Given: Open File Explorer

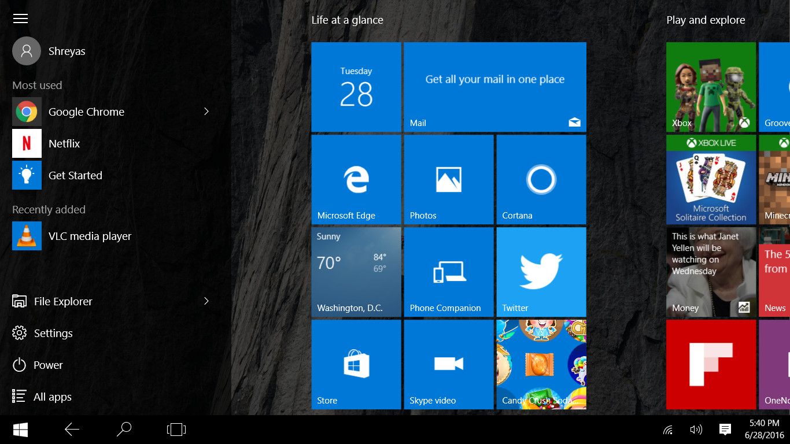Looking at the screenshot, I should pos(63,301).
